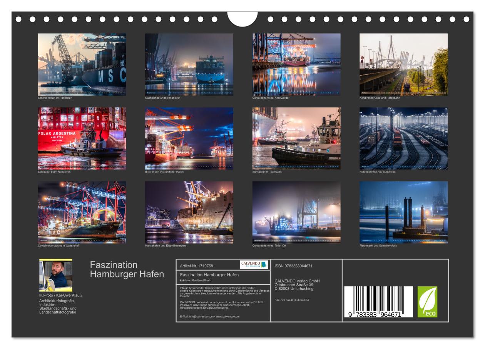Select Fischmarkt und Schwimmdock image
This screenshot has height=349, width=485.
(403, 212)
